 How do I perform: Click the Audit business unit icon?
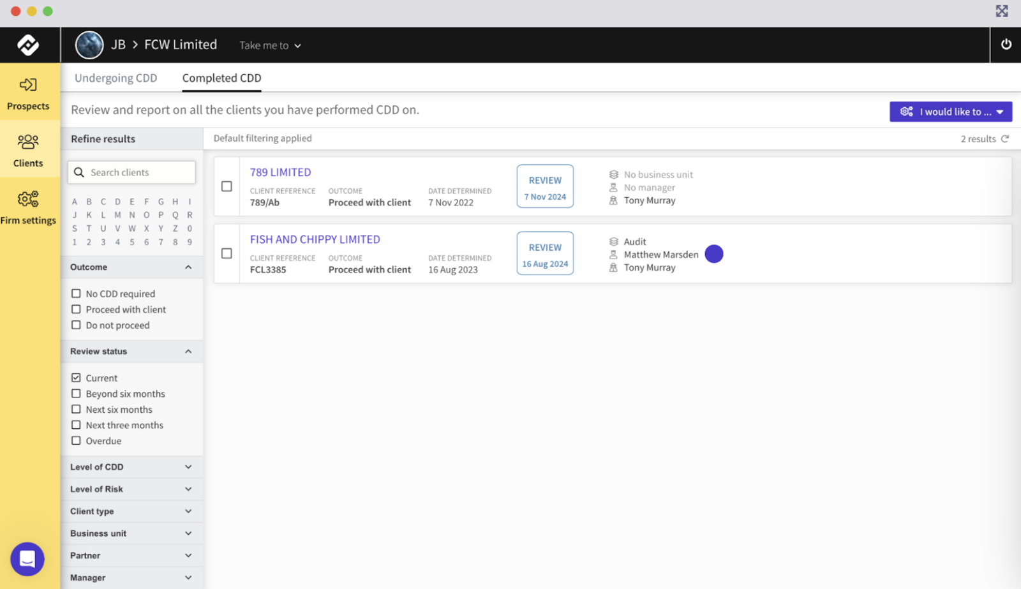tap(613, 241)
